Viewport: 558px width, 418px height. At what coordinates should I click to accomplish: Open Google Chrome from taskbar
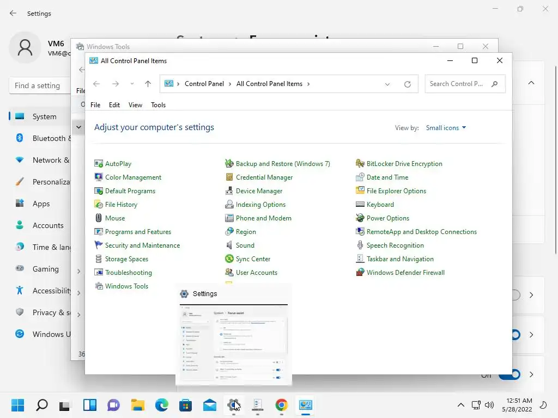coord(282,405)
